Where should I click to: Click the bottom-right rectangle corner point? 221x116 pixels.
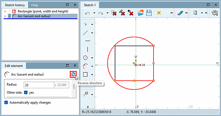(154, 81)
